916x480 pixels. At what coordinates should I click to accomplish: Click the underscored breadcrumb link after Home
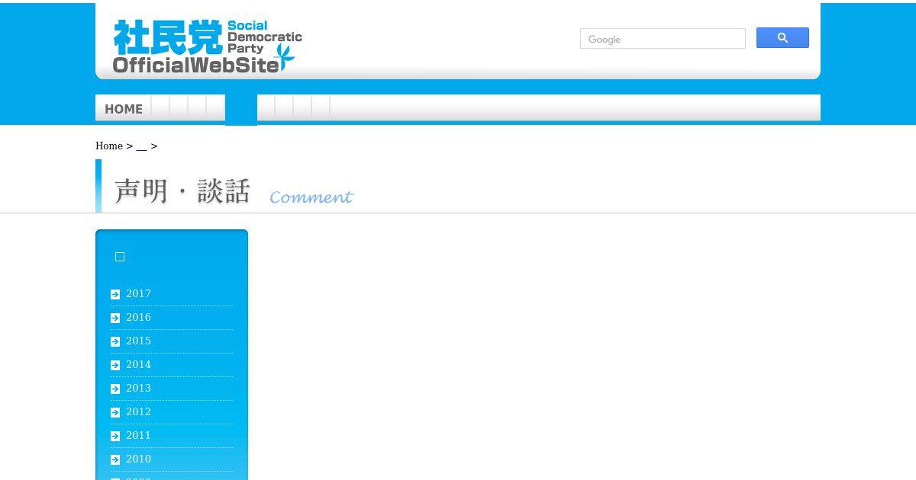141,146
